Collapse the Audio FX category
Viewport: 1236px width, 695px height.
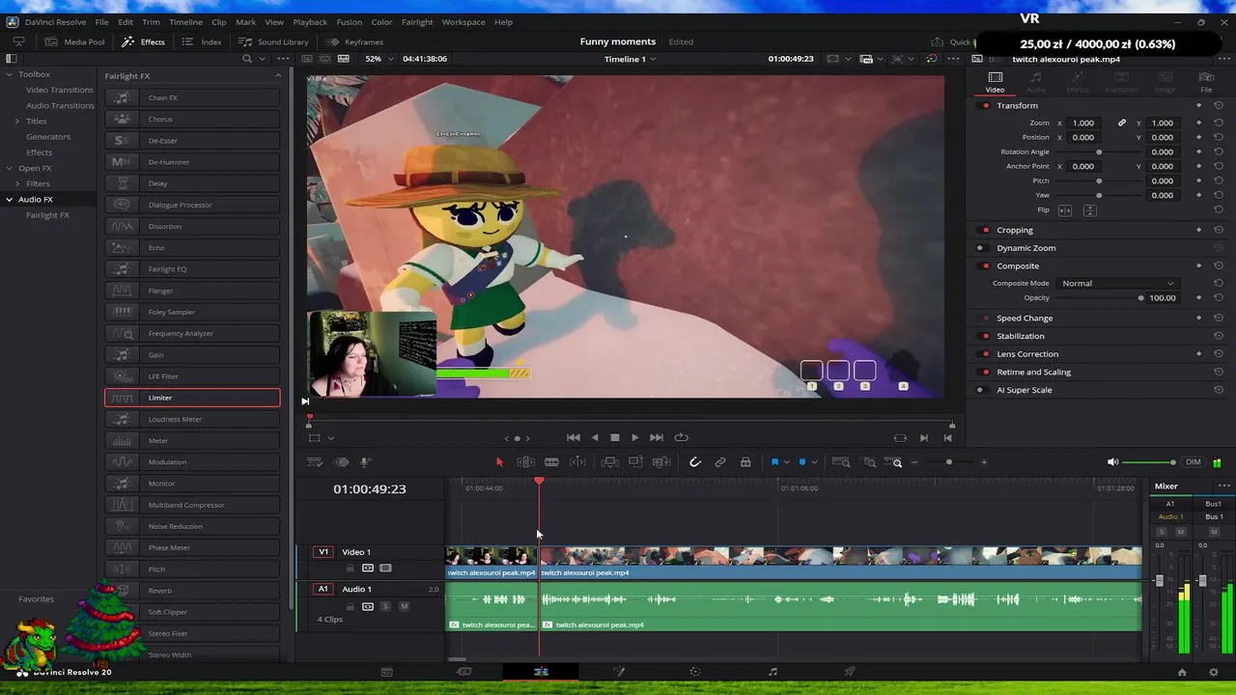click(x=10, y=200)
